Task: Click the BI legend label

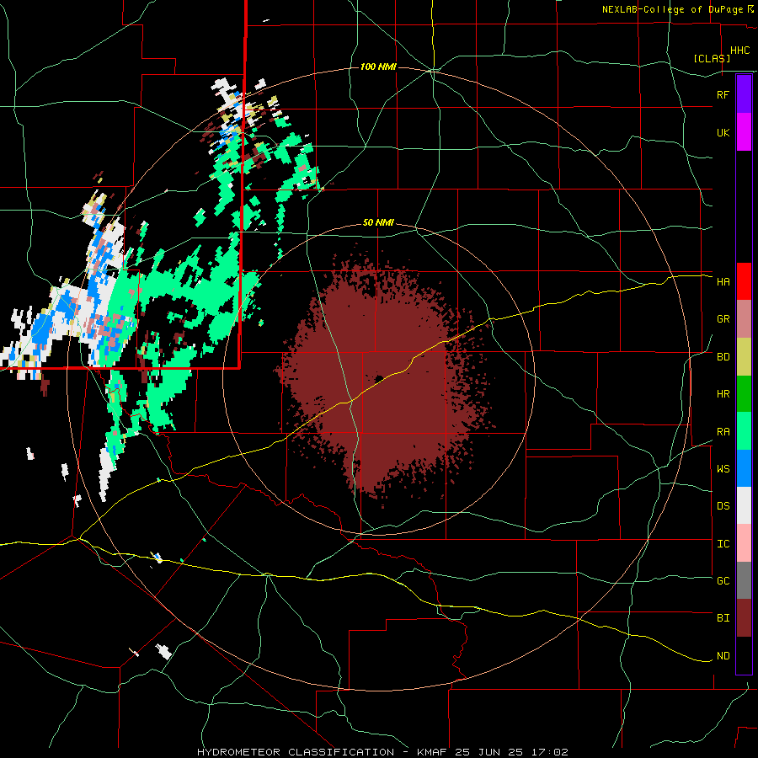Action: (723, 618)
